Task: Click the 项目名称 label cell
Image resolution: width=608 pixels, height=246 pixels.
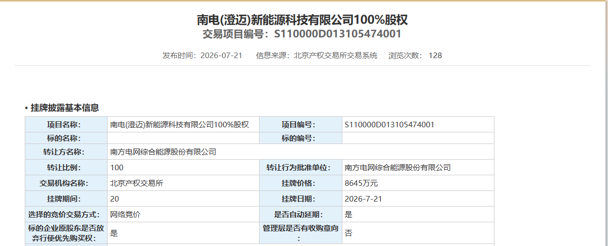Action: tap(66, 125)
